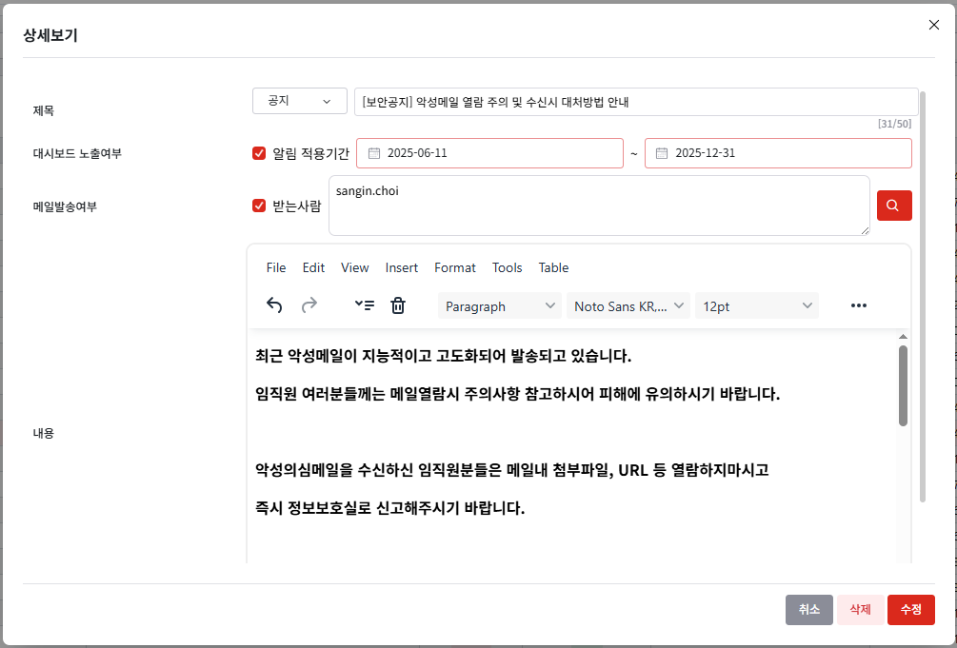Open the Tools menu in editor
The width and height of the screenshot is (957, 648).
click(508, 267)
